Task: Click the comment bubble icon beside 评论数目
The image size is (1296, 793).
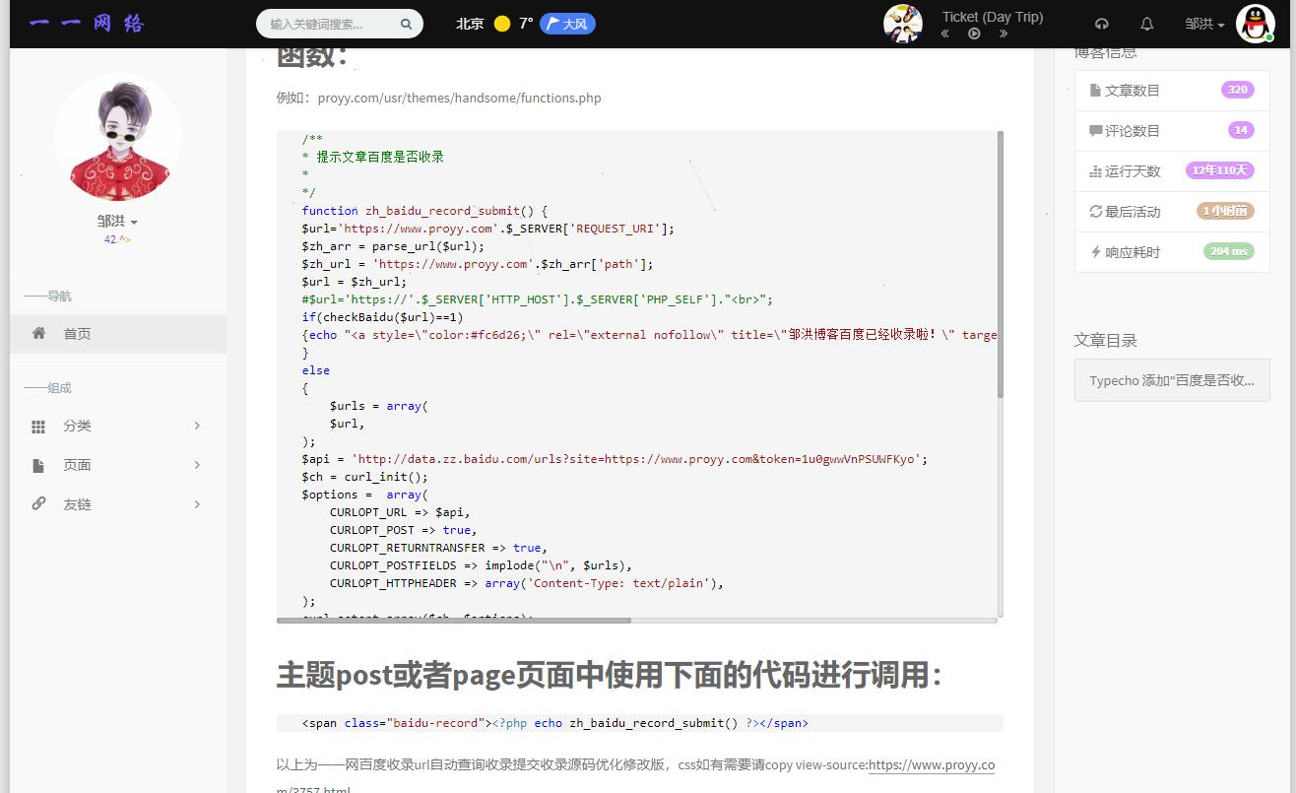Action: [1095, 130]
